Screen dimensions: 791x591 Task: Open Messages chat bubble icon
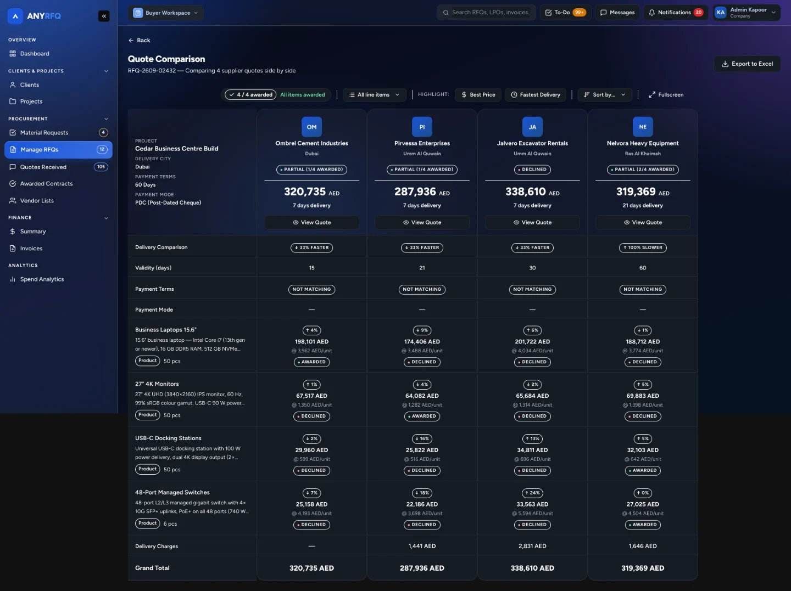[x=604, y=13]
